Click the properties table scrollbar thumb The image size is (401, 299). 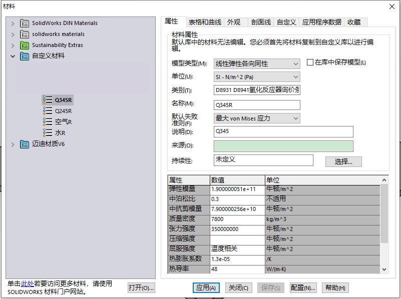coord(384,213)
